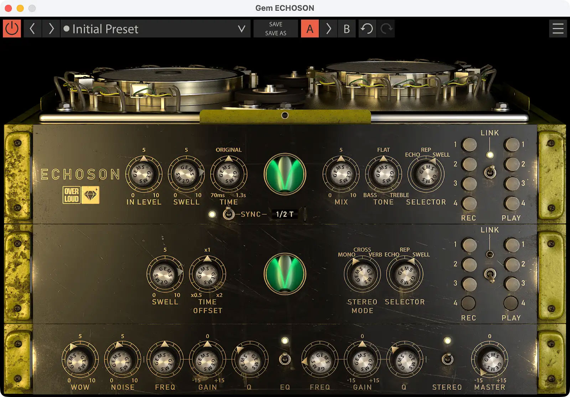
Task: Flip the EQ toggle switch
Action: 285,358
